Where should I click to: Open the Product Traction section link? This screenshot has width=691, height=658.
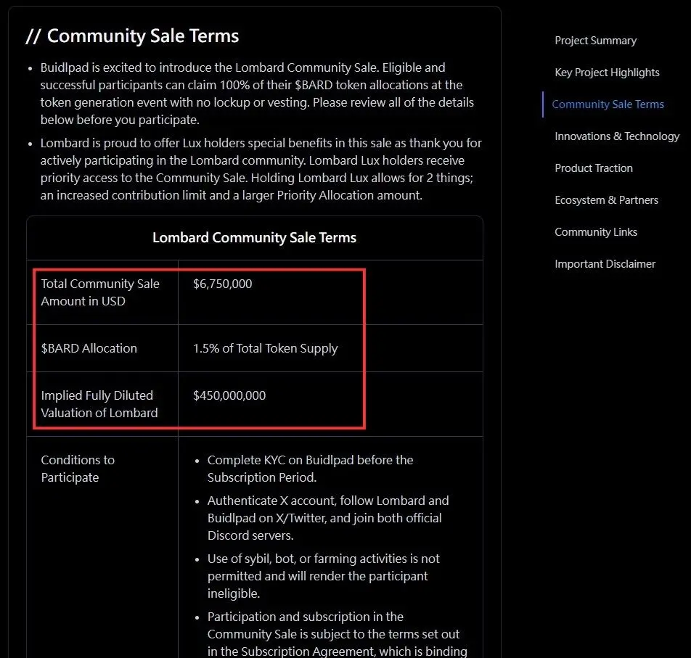(x=594, y=168)
